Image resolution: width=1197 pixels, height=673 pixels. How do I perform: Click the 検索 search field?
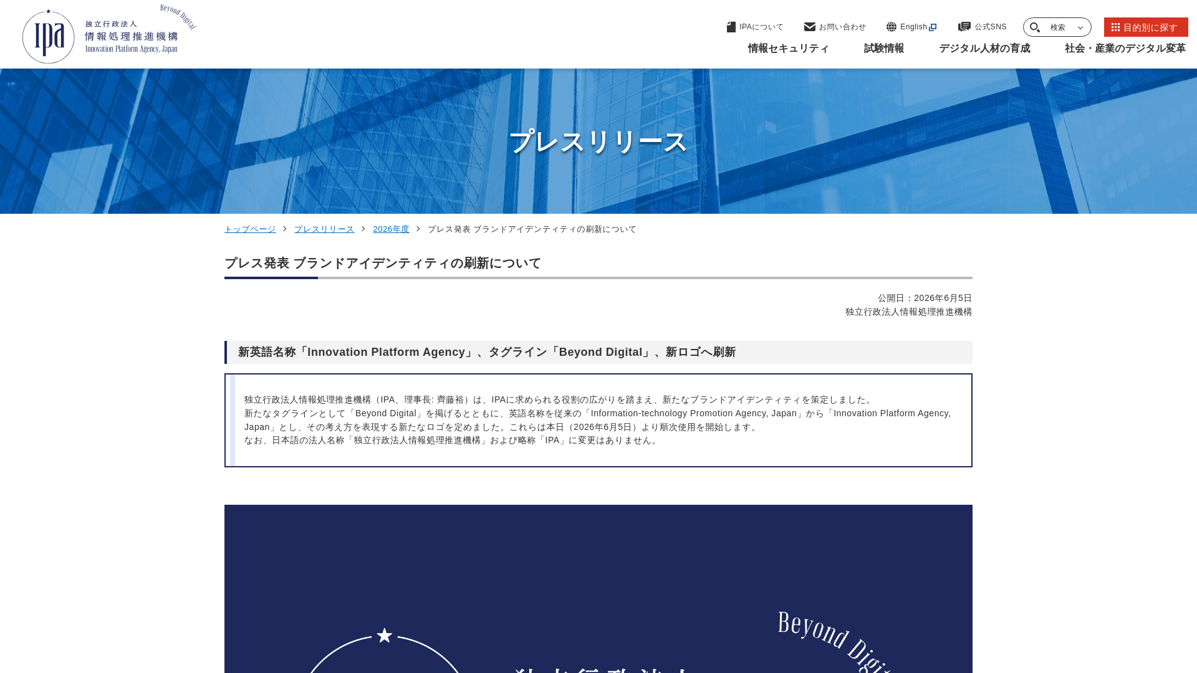(1057, 27)
